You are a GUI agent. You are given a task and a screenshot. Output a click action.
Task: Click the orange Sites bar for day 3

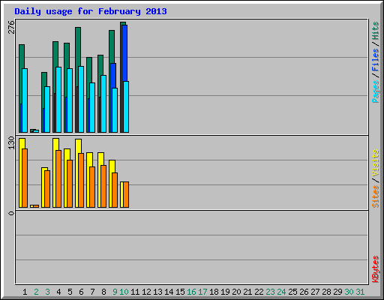click(47, 189)
